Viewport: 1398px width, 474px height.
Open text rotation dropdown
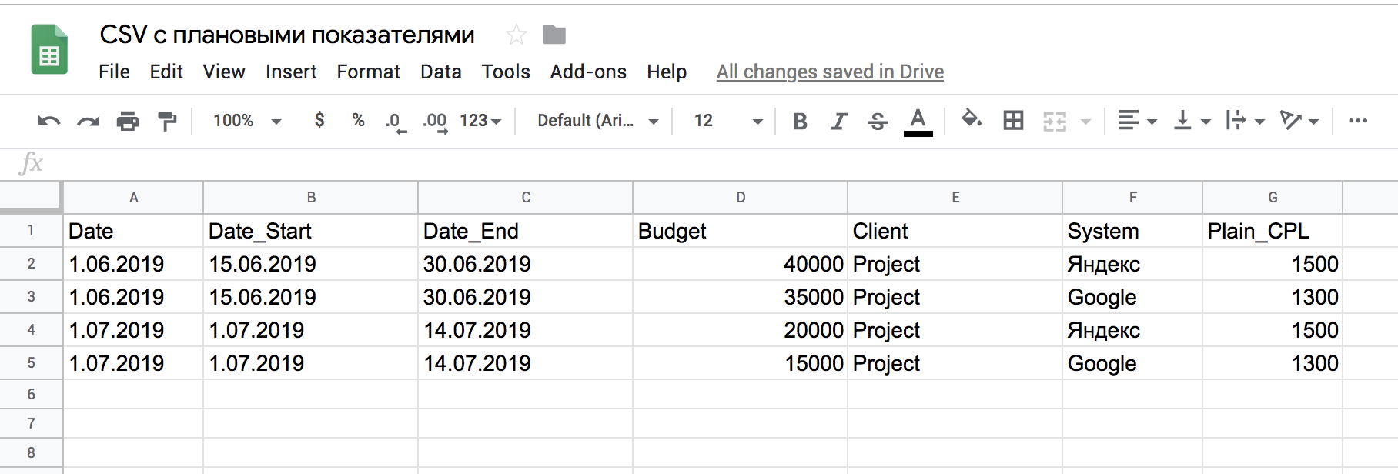coord(1299,121)
